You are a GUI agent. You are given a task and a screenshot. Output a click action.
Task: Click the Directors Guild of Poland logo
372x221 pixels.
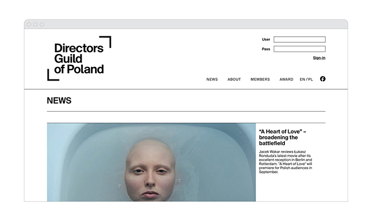click(x=79, y=58)
